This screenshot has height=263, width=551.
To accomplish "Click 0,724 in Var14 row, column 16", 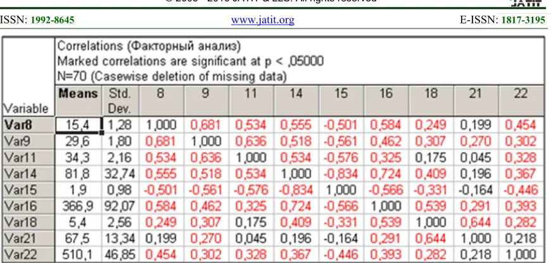I will [x=386, y=174].
